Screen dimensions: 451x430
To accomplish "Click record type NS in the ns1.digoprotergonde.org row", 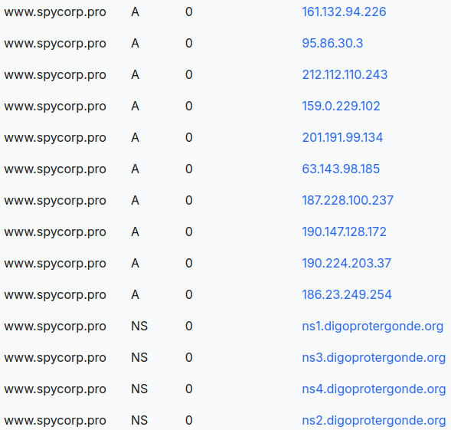I will [139, 326].
